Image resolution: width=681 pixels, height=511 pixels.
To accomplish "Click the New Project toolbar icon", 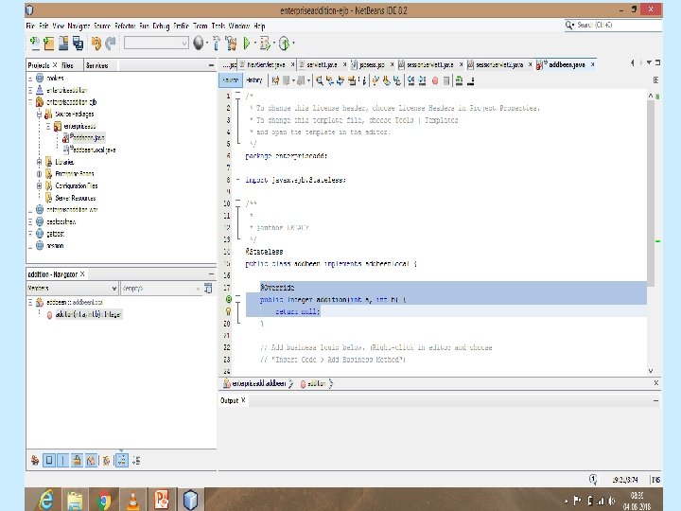I will click(49, 43).
